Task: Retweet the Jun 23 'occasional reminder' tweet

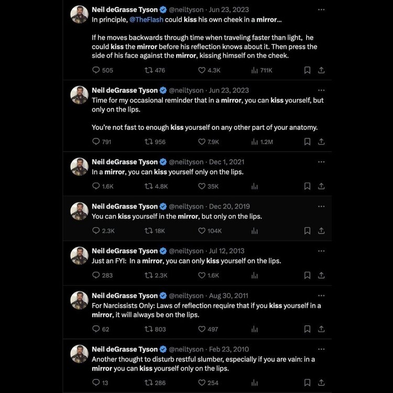Action: click(x=148, y=141)
